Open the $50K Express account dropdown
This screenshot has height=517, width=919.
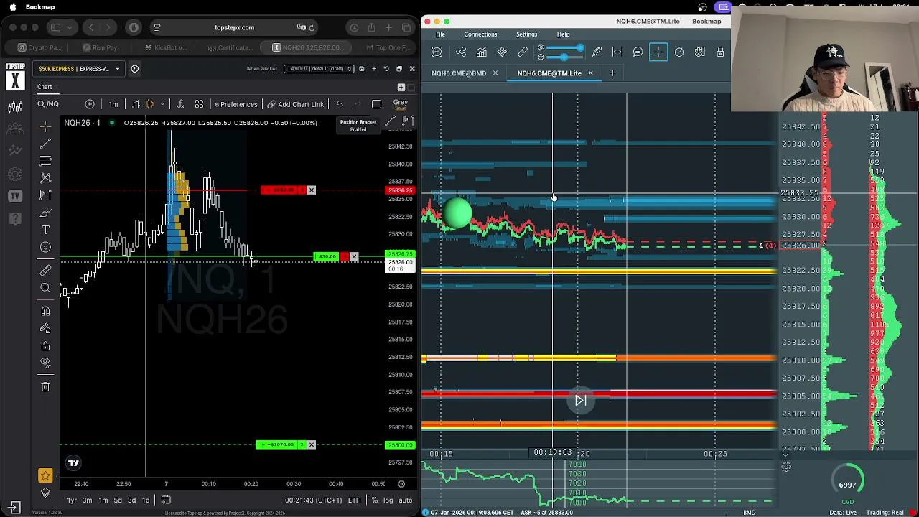pos(79,69)
